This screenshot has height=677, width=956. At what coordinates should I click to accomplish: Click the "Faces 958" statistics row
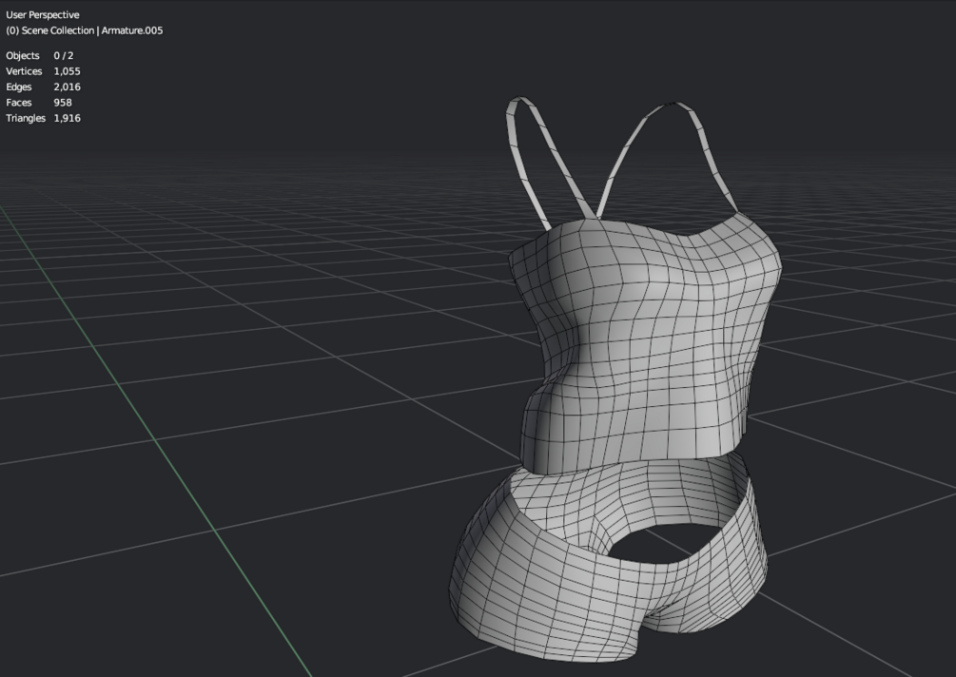(x=39, y=103)
